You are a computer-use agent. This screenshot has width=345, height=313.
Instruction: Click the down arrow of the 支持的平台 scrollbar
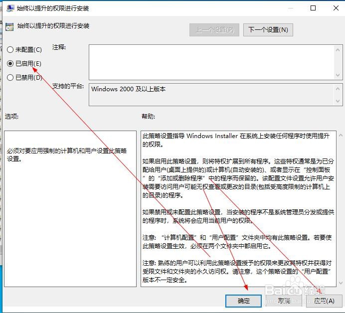[338, 101]
